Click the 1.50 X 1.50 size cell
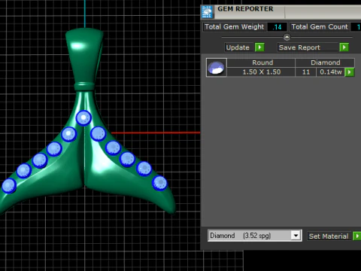 (261, 72)
